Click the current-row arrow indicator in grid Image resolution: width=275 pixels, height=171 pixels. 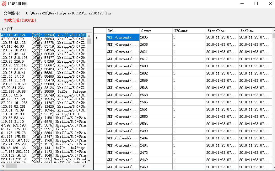[96, 38]
